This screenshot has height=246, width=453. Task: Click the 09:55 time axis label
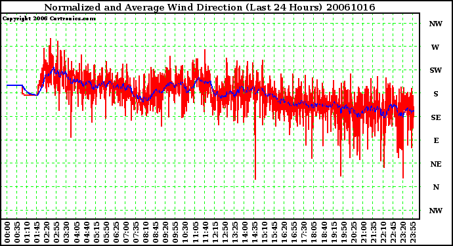point(175,232)
